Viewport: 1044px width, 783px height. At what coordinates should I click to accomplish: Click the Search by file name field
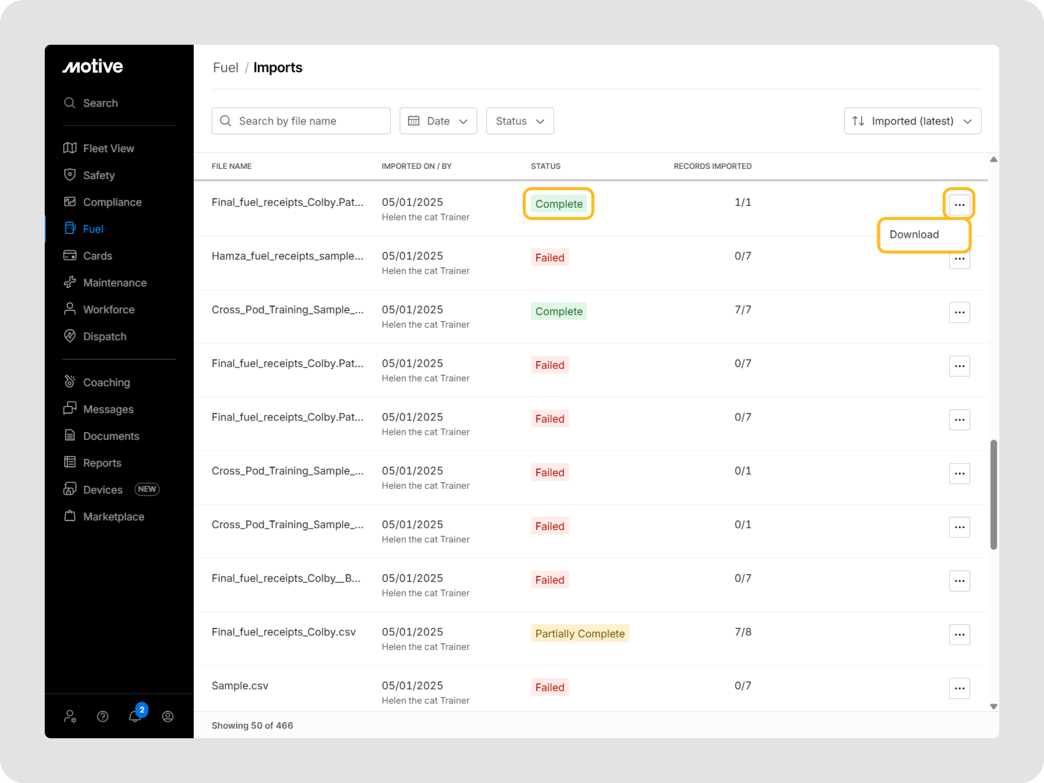[x=301, y=121]
